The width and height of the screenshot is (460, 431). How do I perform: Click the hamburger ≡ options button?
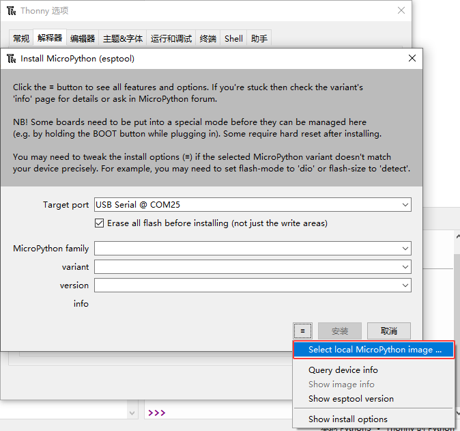(x=302, y=331)
